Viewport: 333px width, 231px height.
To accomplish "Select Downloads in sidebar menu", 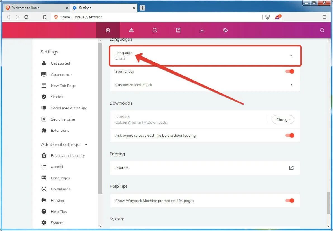I will (x=60, y=189).
